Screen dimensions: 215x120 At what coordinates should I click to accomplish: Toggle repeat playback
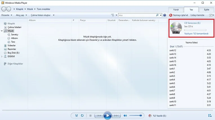point(82,116)
